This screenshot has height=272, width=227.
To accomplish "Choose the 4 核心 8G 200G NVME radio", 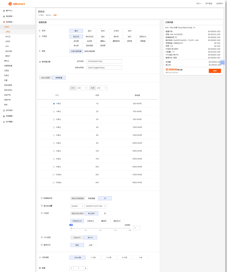I will pyautogui.click(x=54, y=143).
